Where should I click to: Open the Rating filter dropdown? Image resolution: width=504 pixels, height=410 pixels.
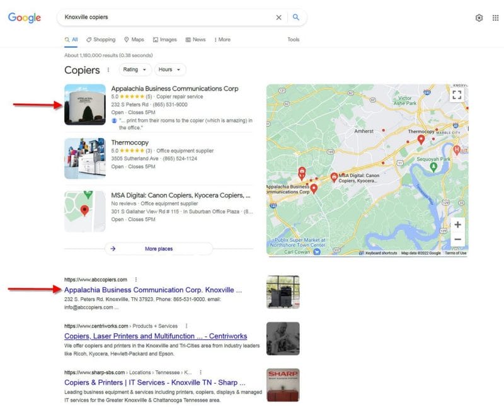coord(135,69)
